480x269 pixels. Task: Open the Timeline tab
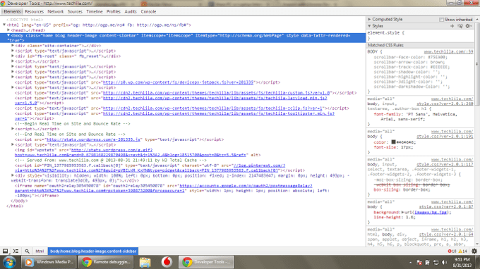(x=95, y=11)
